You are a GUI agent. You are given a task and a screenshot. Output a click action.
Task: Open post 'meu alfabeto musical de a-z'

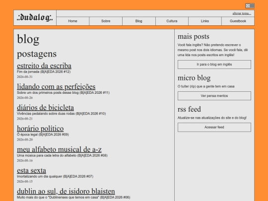pos(59,149)
